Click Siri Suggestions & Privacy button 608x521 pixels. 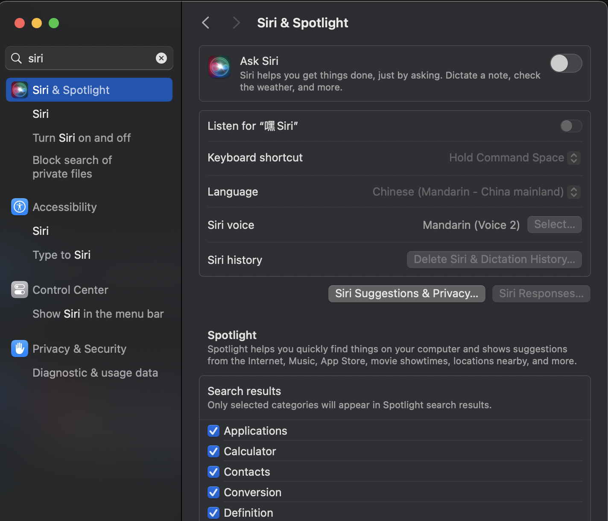406,294
